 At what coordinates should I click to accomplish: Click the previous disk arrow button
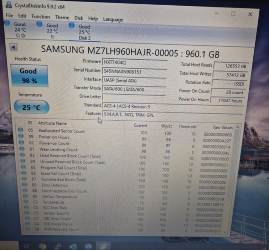(x=14, y=47)
